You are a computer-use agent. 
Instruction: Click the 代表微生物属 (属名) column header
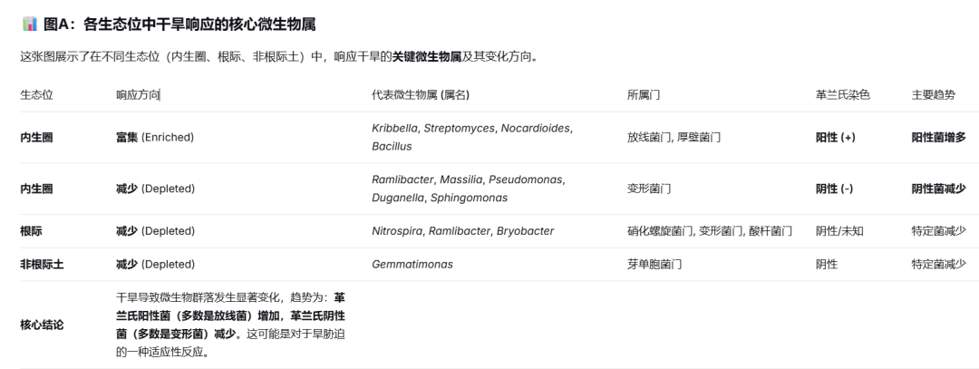421,95
